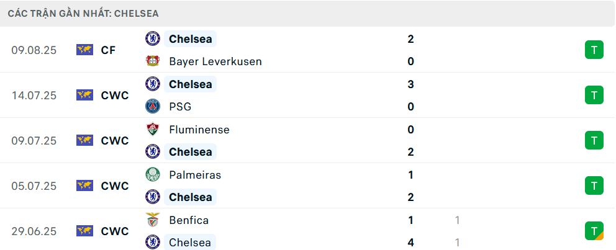This screenshot has width=616, height=250.
Task: Click the win badge for Benfica match
Action: coord(594,231)
